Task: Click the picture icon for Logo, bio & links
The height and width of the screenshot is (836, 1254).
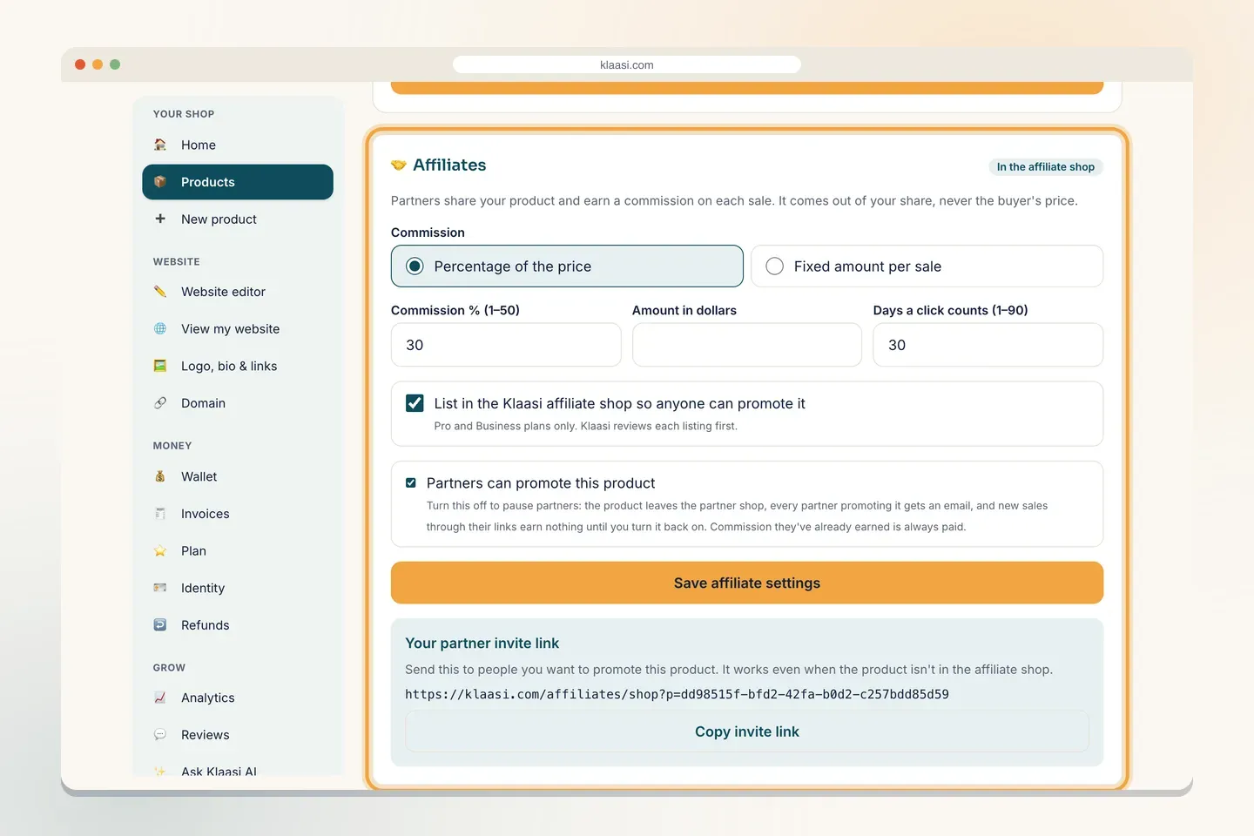Action: tap(160, 366)
